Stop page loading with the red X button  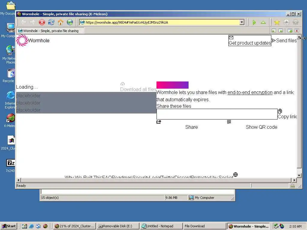42,22
